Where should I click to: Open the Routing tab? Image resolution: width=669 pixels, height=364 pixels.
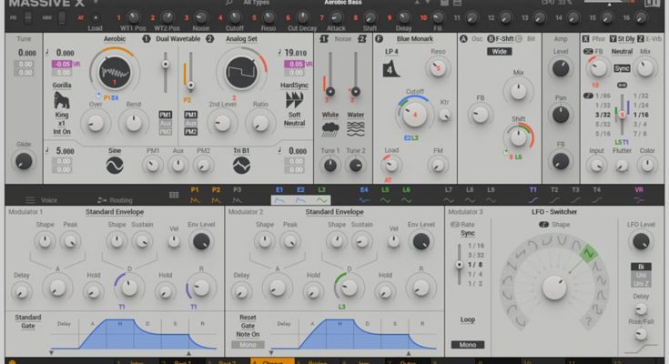point(108,200)
